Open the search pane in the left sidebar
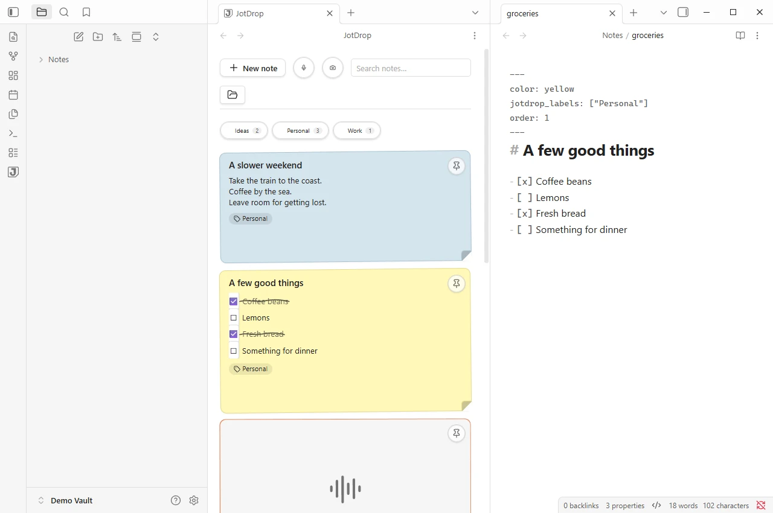This screenshot has height=513, width=773. point(64,12)
